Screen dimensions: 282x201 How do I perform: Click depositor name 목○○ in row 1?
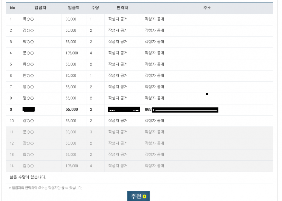[28, 19]
